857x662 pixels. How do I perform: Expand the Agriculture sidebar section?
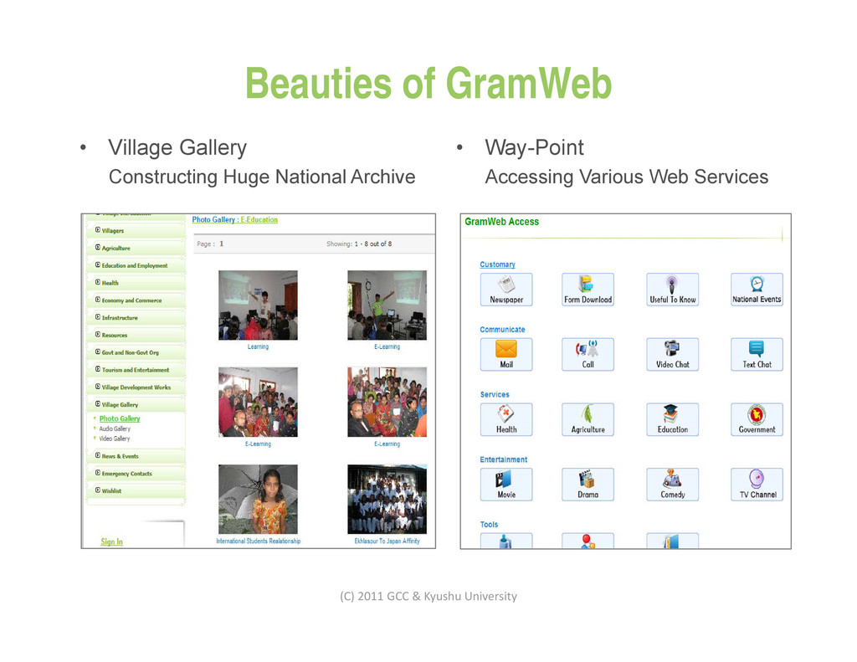136,248
